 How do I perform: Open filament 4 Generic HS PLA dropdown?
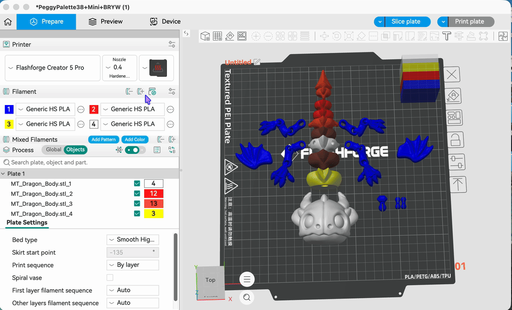pos(133,124)
